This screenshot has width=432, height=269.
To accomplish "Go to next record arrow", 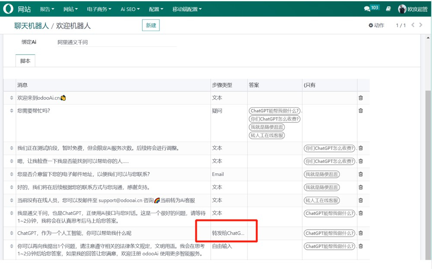I will 421,25.
